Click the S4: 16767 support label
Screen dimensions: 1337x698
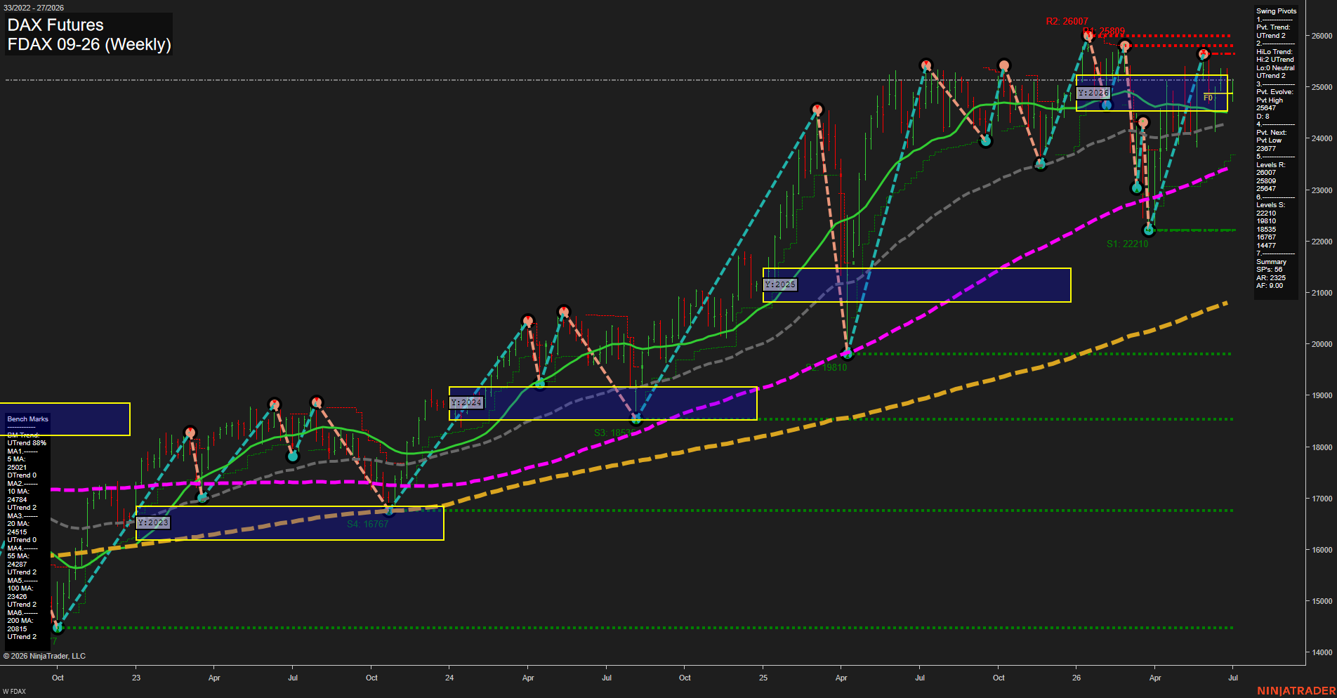pos(367,524)
